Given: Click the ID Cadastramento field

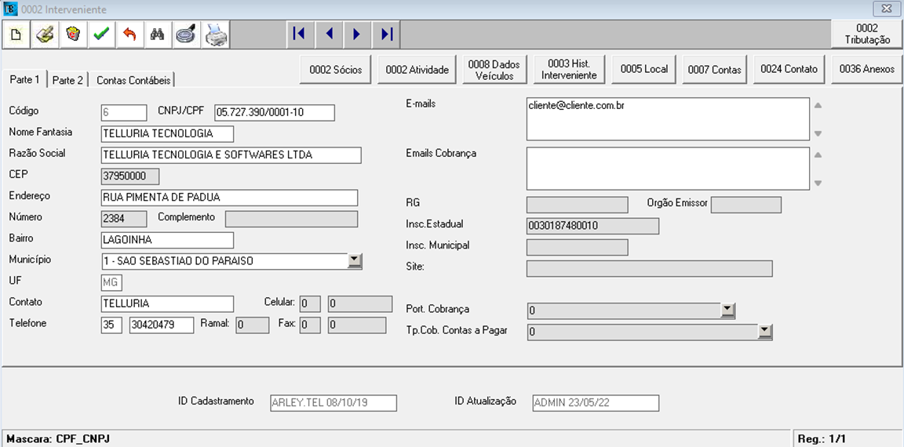Looking at the screenshot, I should click(334, 402).
